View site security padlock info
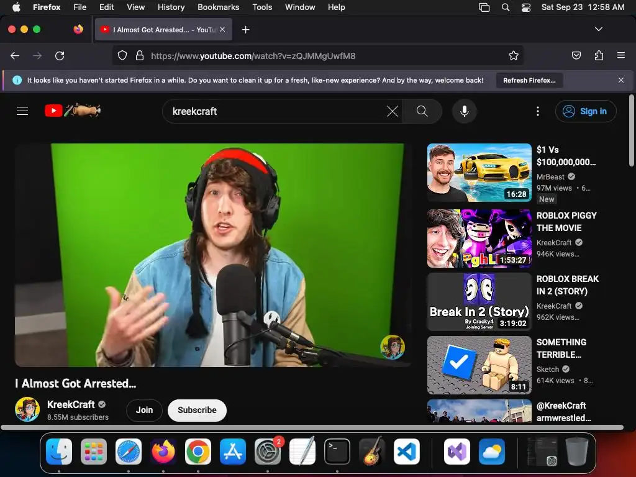636x477 pixels. 140,55
